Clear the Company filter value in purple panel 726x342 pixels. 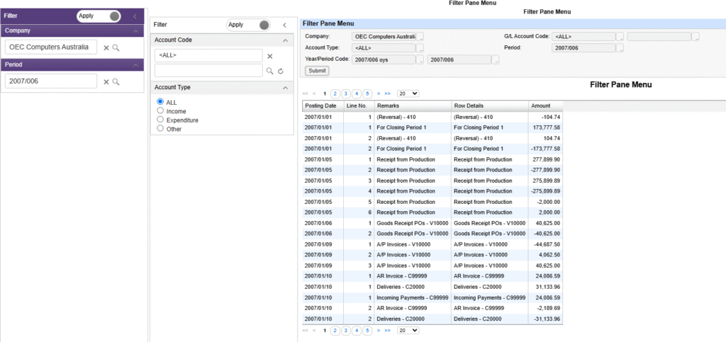coord(106,47)
